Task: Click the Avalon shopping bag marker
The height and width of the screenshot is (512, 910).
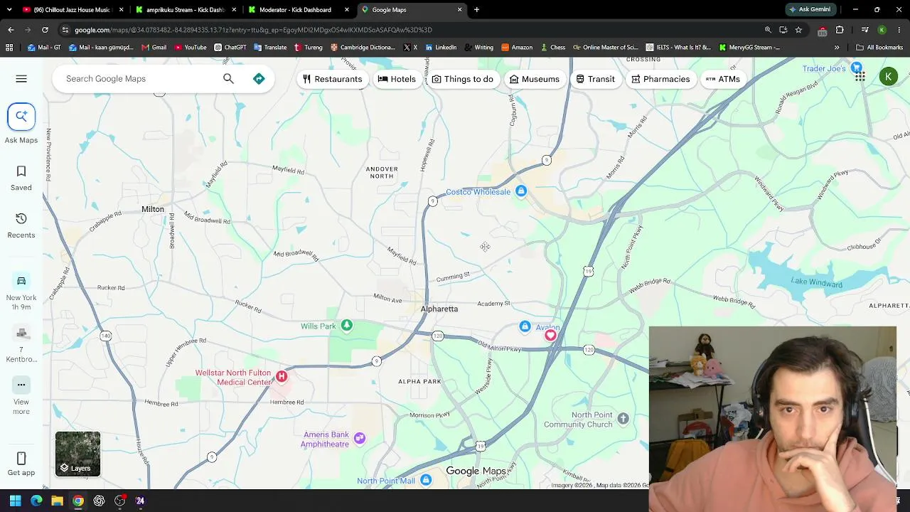Action: pyautogui.click(x=525, y=326)
